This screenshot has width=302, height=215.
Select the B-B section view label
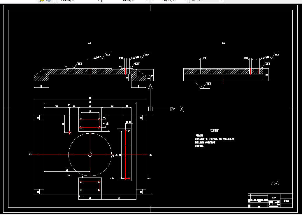223,43
